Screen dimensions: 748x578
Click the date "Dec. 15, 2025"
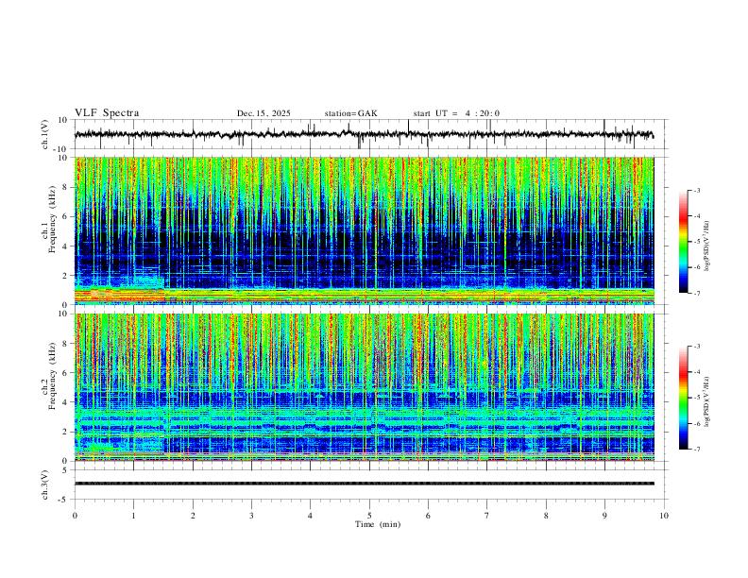263,113
